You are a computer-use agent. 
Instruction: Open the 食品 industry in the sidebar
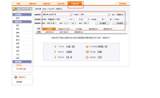18,51
